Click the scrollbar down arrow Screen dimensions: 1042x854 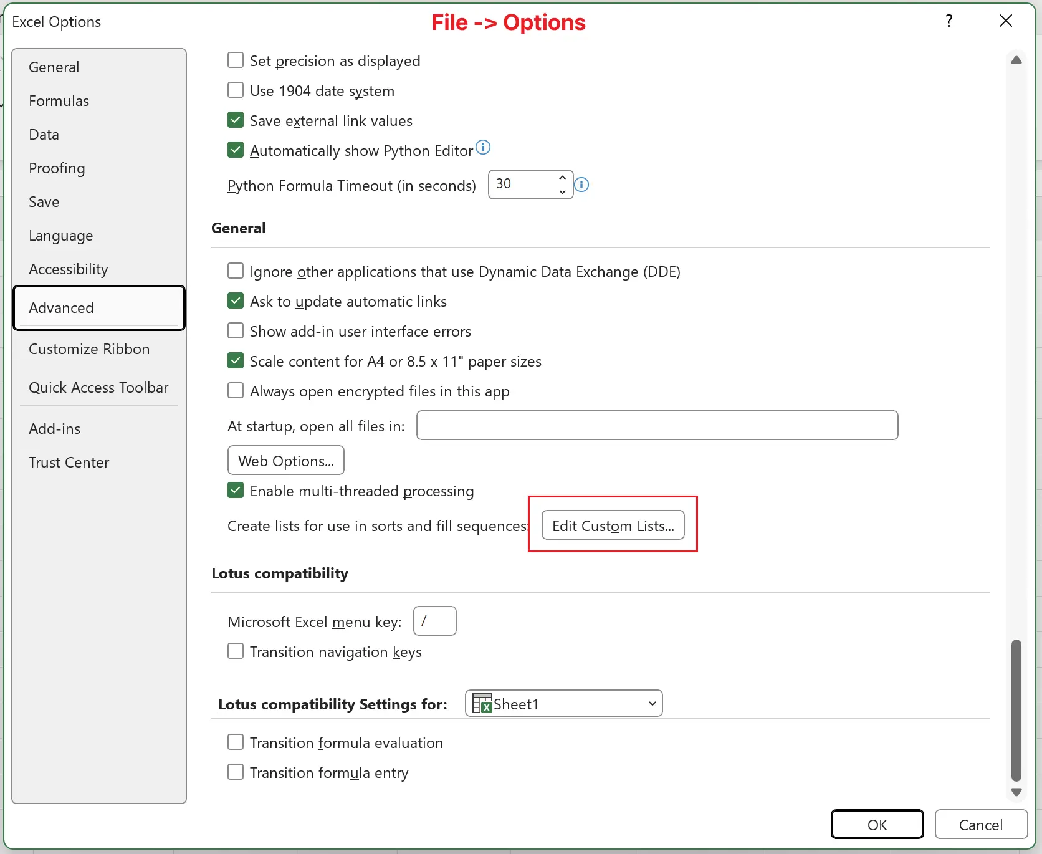(x=1016, y=793)
